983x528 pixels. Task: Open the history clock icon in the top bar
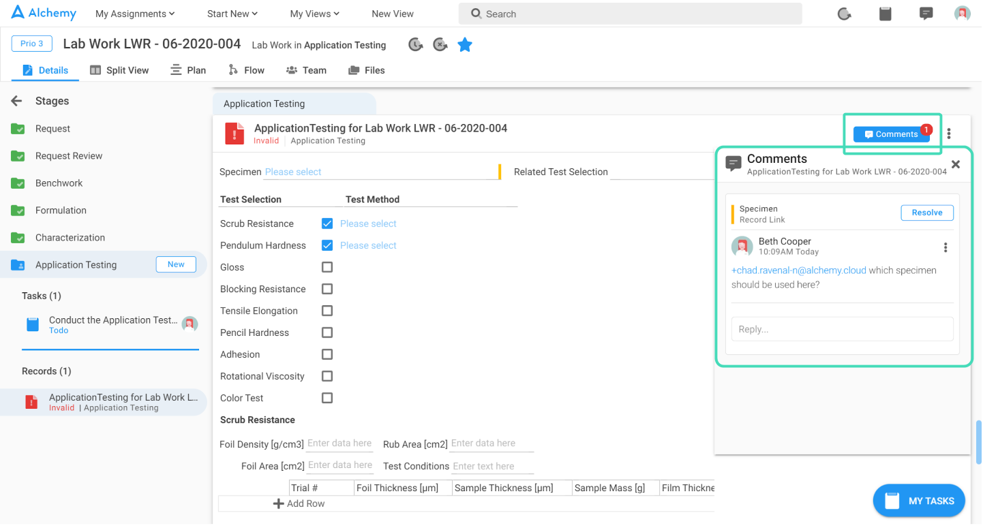[845, 14]
